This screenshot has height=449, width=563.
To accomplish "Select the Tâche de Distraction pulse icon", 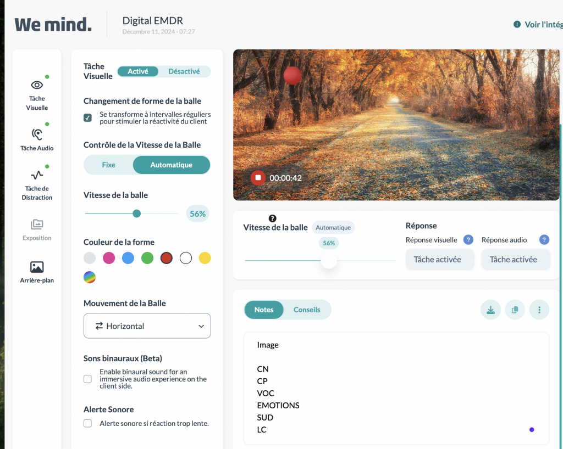I will (x=37, y=175).
